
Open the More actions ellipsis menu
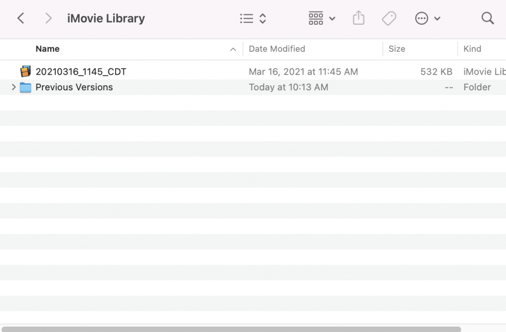click(x=427, y=18)
